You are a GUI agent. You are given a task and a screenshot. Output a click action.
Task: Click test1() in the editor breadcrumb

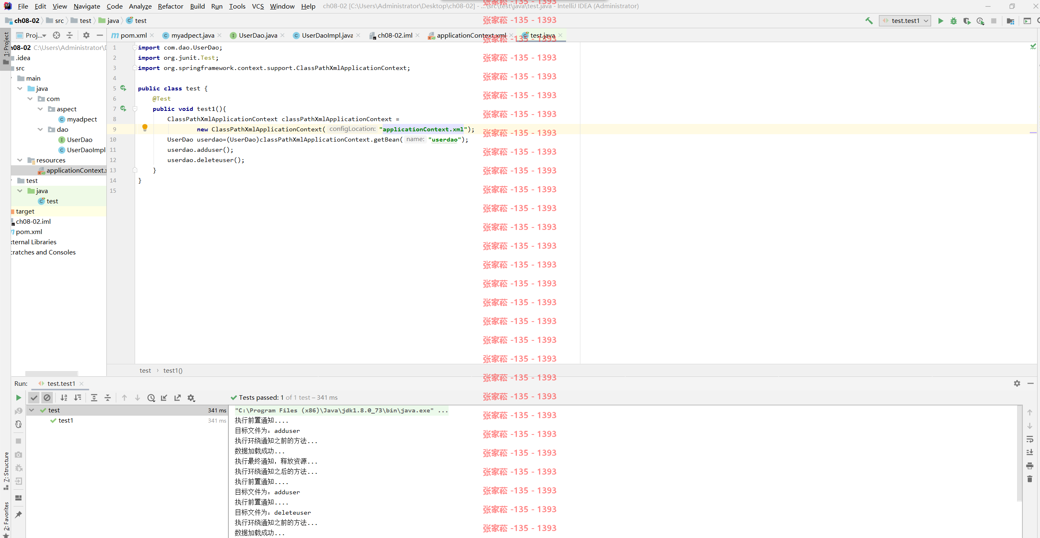[x=173, y=371]
